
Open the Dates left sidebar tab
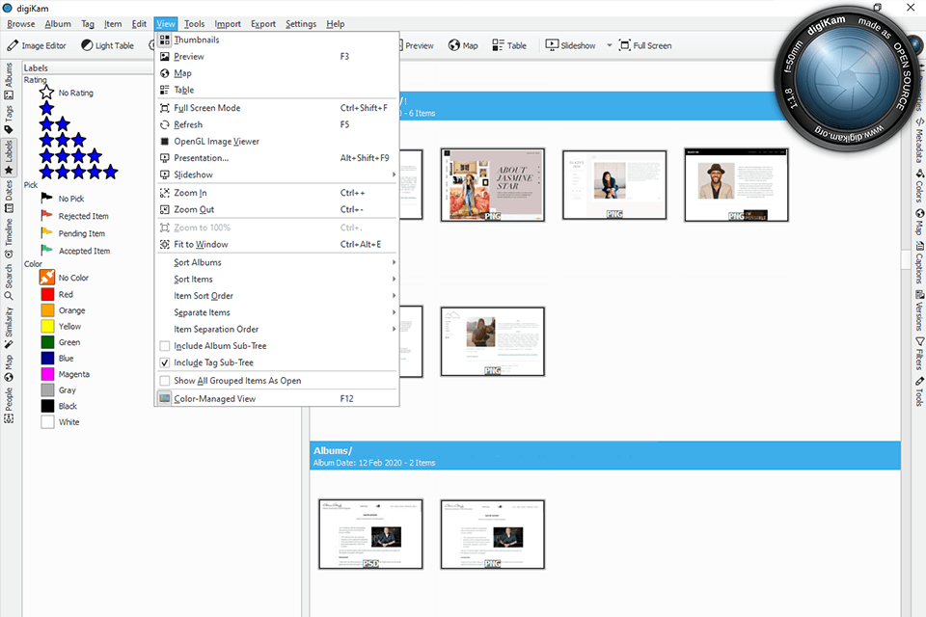coord(9,197)
